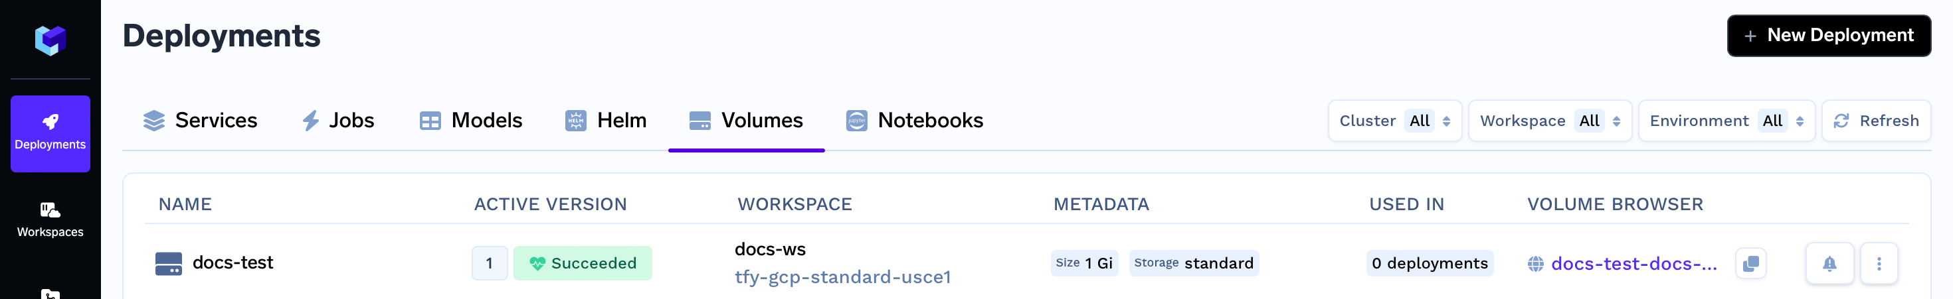Open Deployments in the sidebar
Viewport: 1953px width, 299px height.
(x=50, y=133)
